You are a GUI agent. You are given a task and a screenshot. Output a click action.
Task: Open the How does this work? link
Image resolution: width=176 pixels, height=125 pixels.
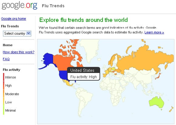pyautogui.click(x=19, y=52)
